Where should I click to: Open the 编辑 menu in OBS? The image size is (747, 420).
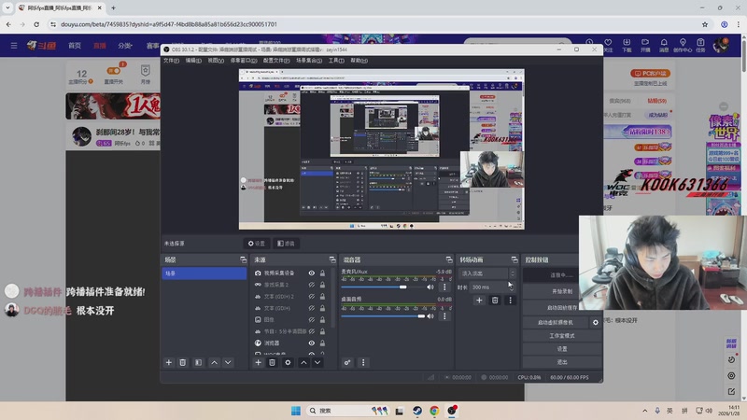pyautogui.click(x=193, y=61)
